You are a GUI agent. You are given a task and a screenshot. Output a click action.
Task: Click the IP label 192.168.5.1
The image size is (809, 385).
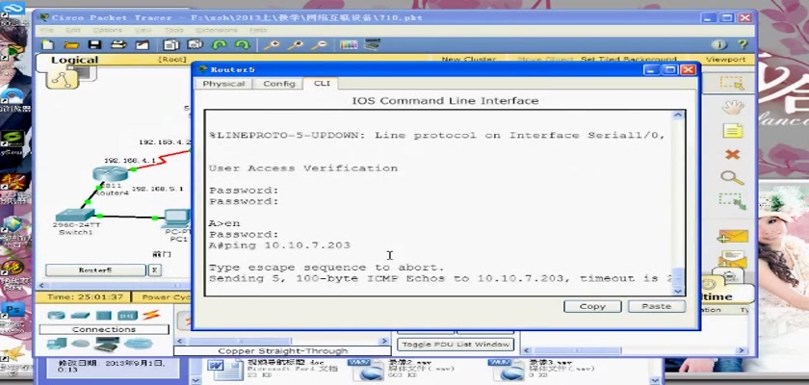tap(157, 189)
